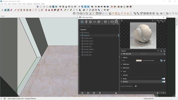Collapse the VRay Mtl layer

[x=121, y=54]
